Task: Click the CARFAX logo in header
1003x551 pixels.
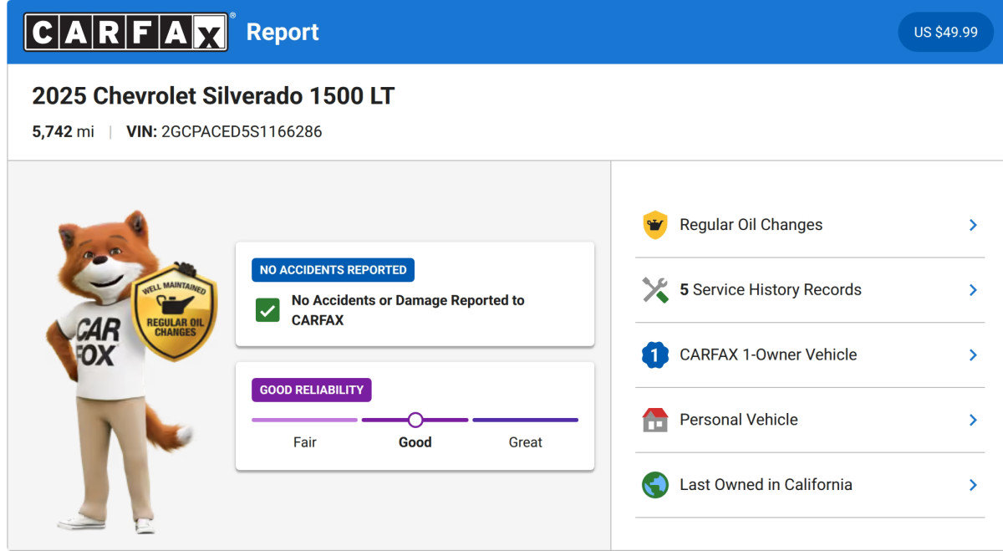Action: pyautogui.click(x=126, y=32)
